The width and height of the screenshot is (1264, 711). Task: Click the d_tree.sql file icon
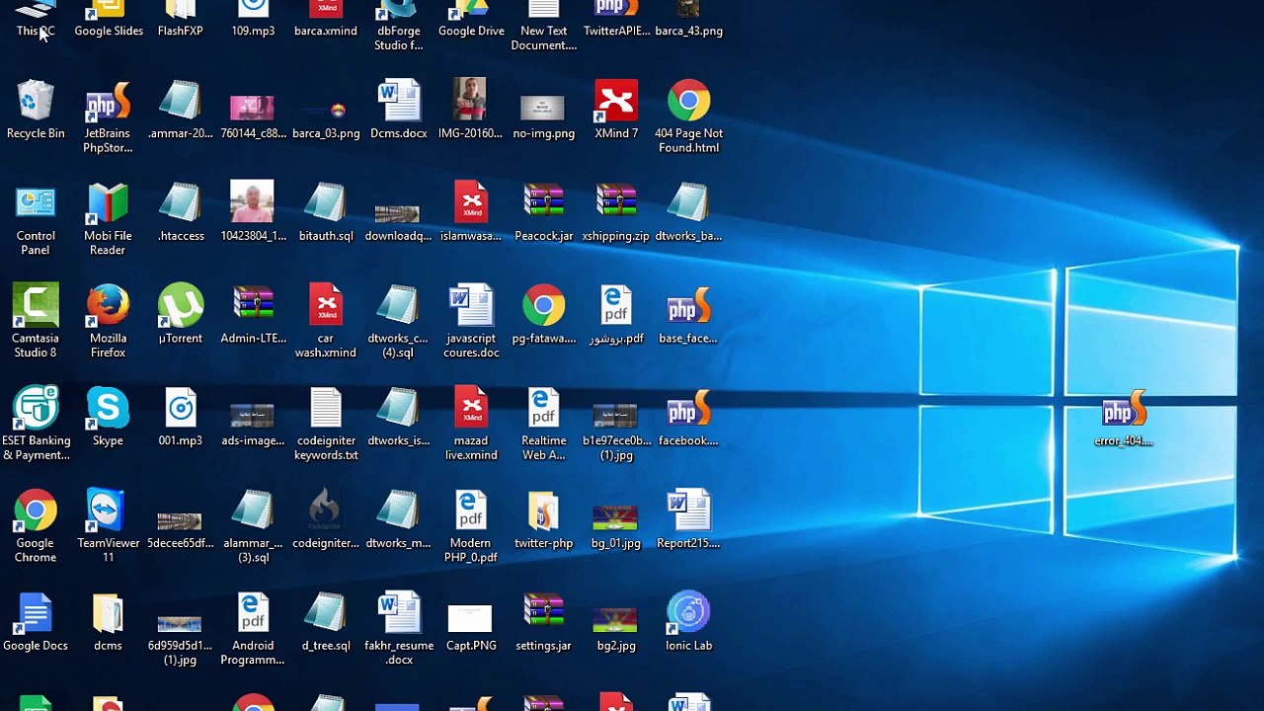326,623
